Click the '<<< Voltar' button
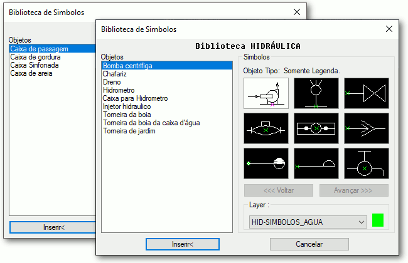 pos(279,190)
